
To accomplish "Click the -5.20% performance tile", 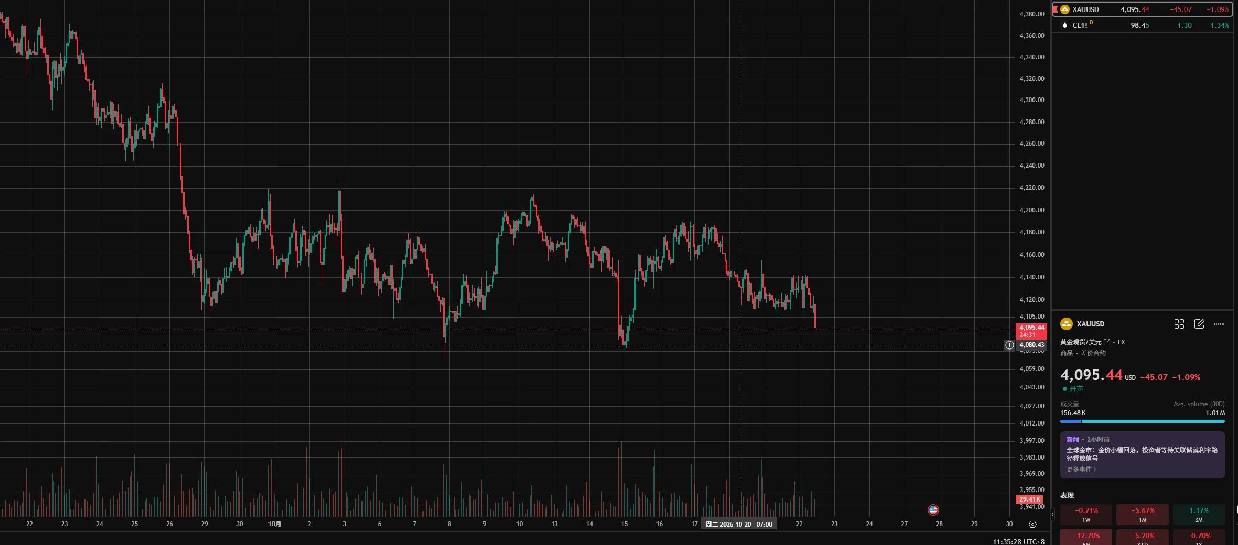I will (1142, 537).
